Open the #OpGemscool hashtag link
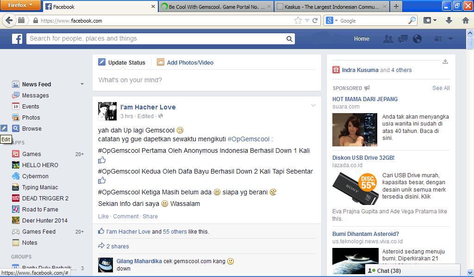The height and width of the screenshot is (277, 474). (249, 139)
